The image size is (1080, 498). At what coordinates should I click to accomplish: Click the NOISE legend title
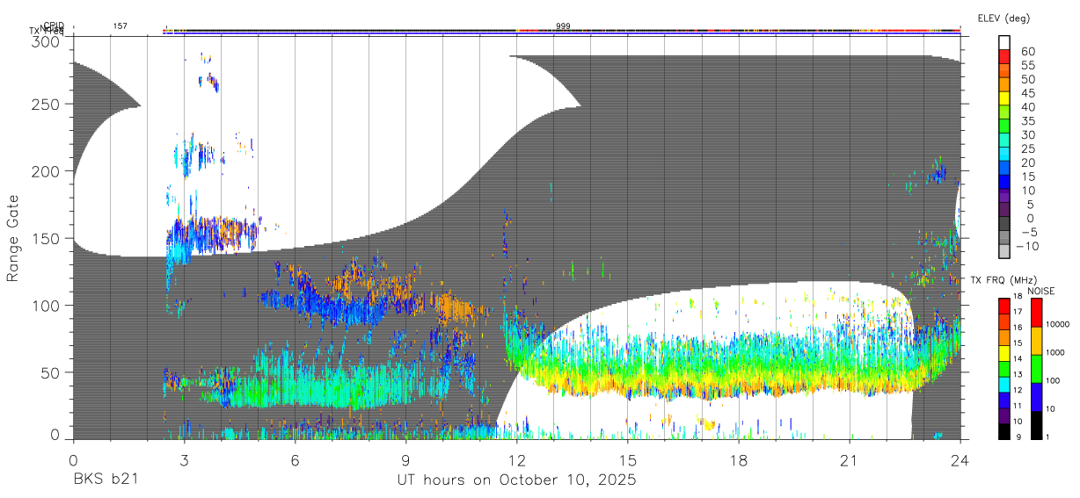[1040, 291]
